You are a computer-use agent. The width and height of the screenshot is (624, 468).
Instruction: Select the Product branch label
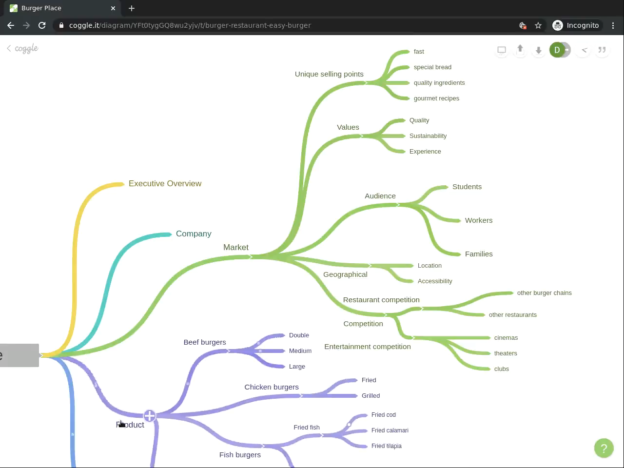coord(130,425)
